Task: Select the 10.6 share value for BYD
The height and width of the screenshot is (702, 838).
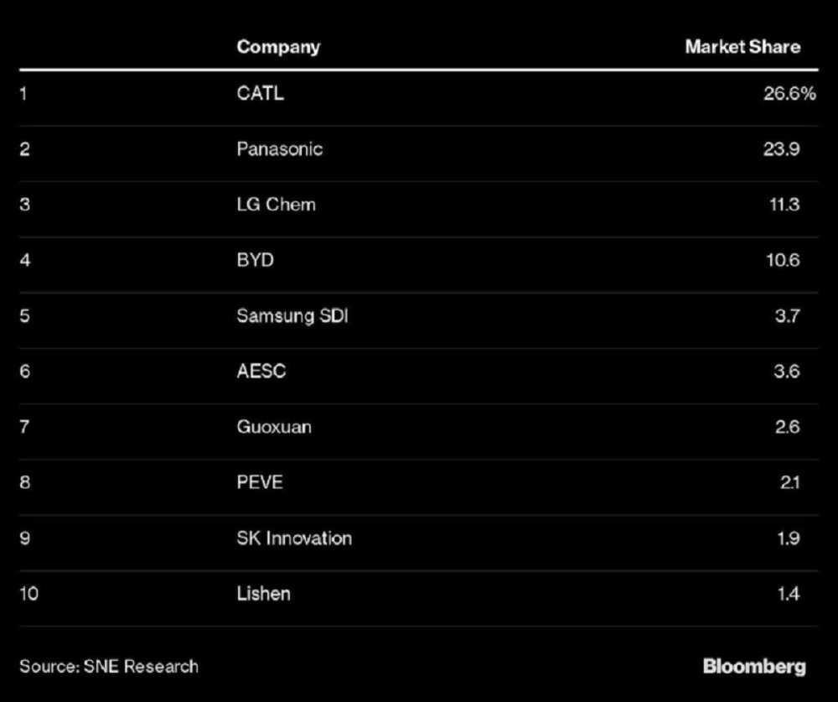Action: click(781, 260)
